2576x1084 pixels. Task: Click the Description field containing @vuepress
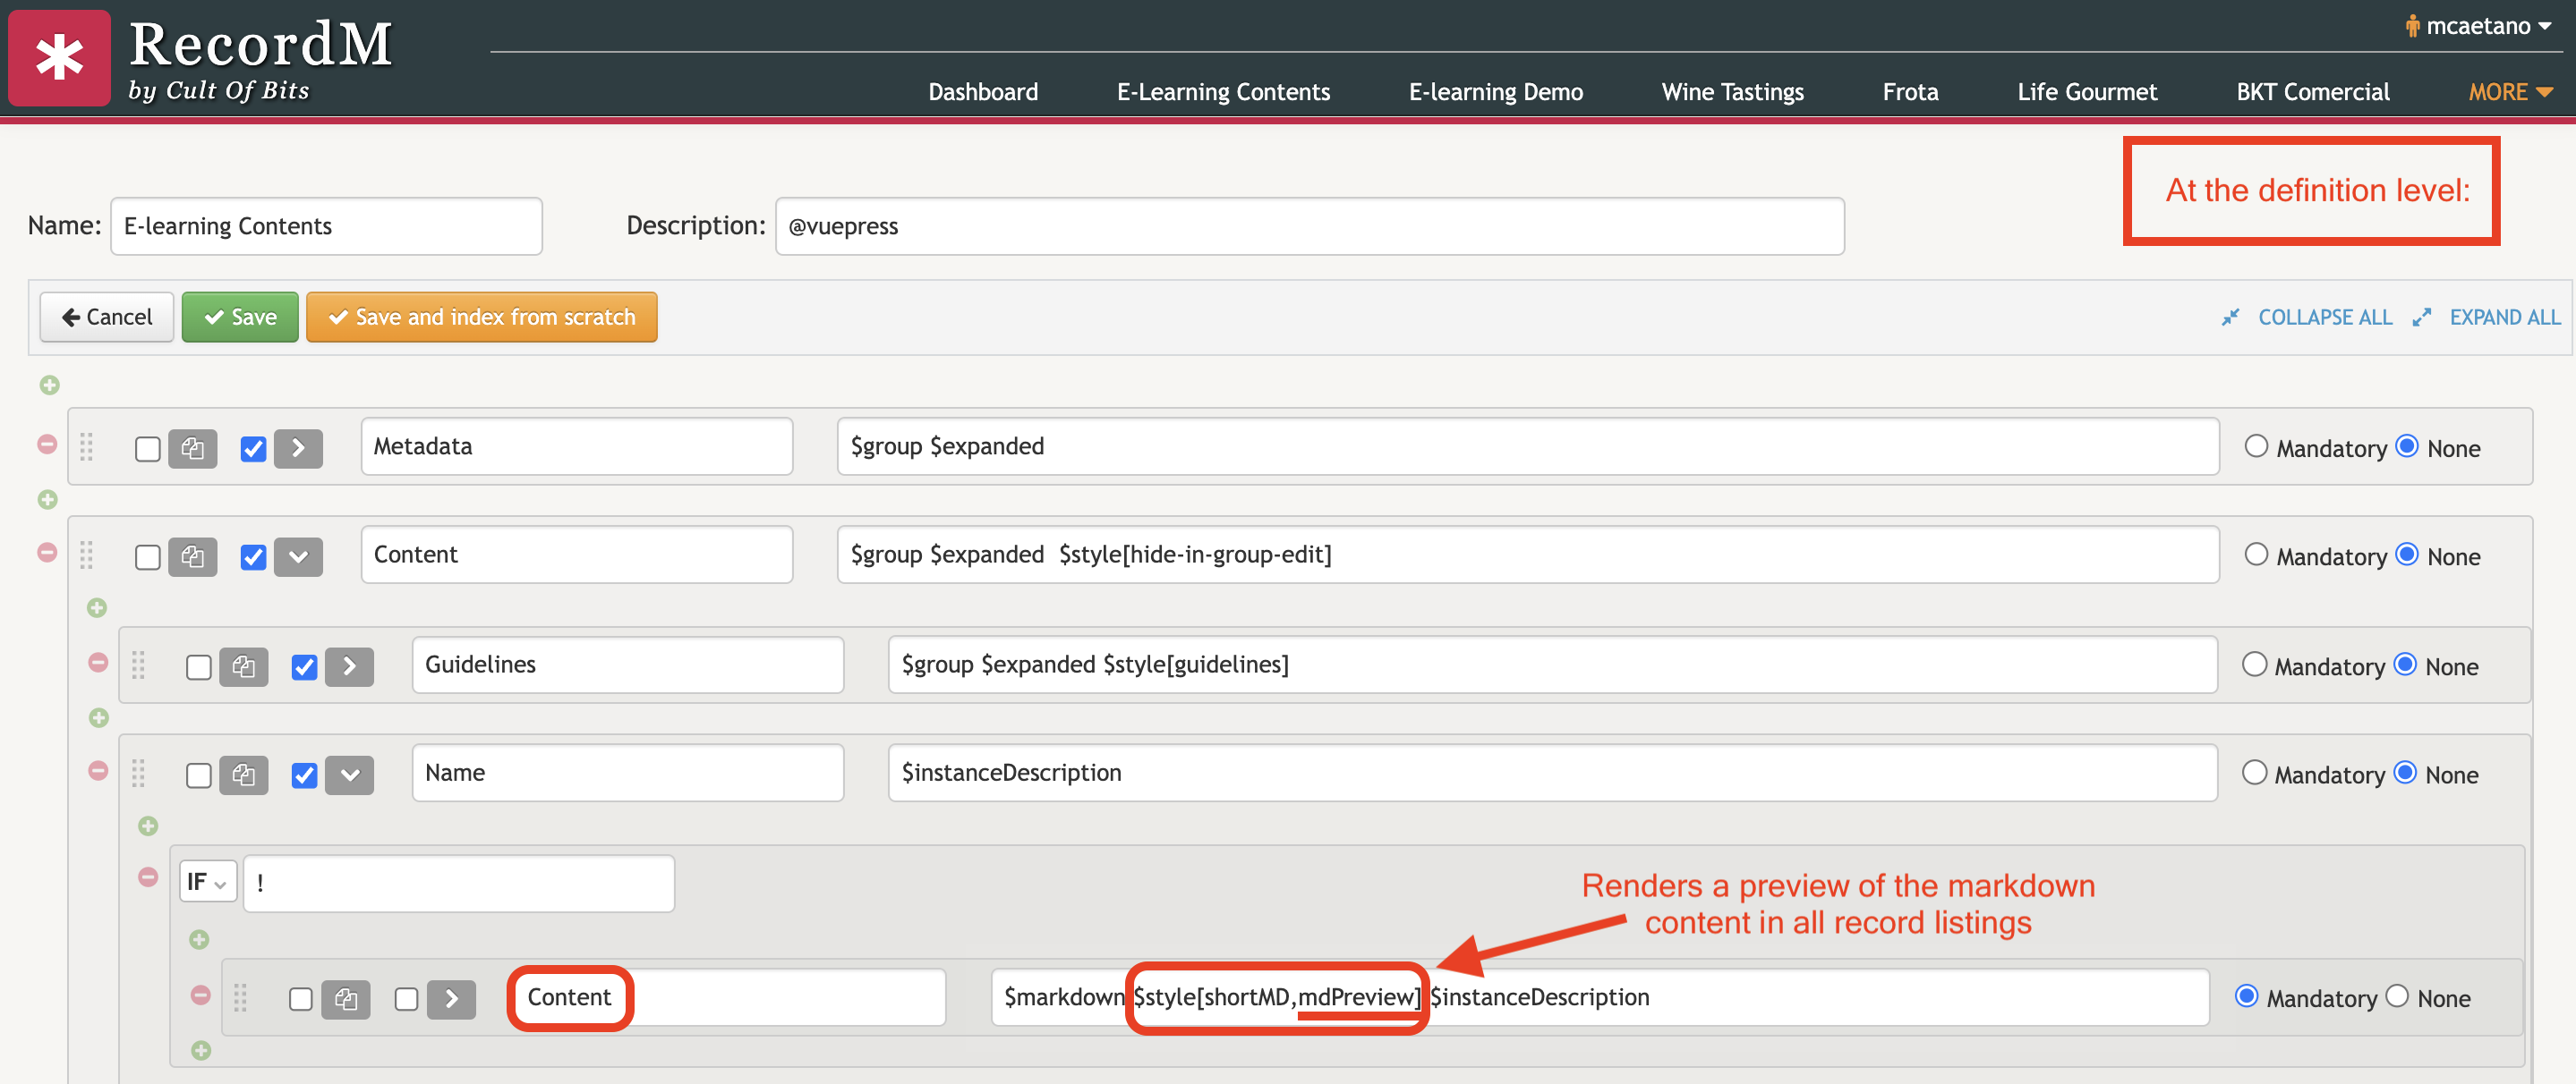[x=1309, y=227]
